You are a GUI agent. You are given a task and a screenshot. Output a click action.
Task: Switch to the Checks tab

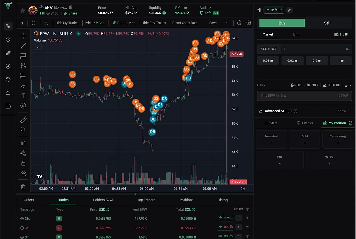pos(305,123)
